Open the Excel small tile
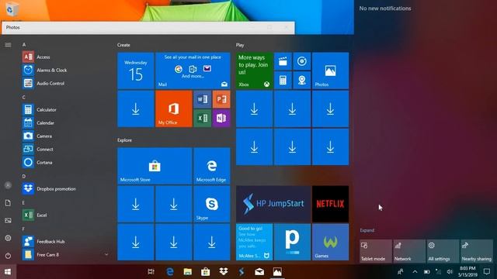 click(202, 119)
